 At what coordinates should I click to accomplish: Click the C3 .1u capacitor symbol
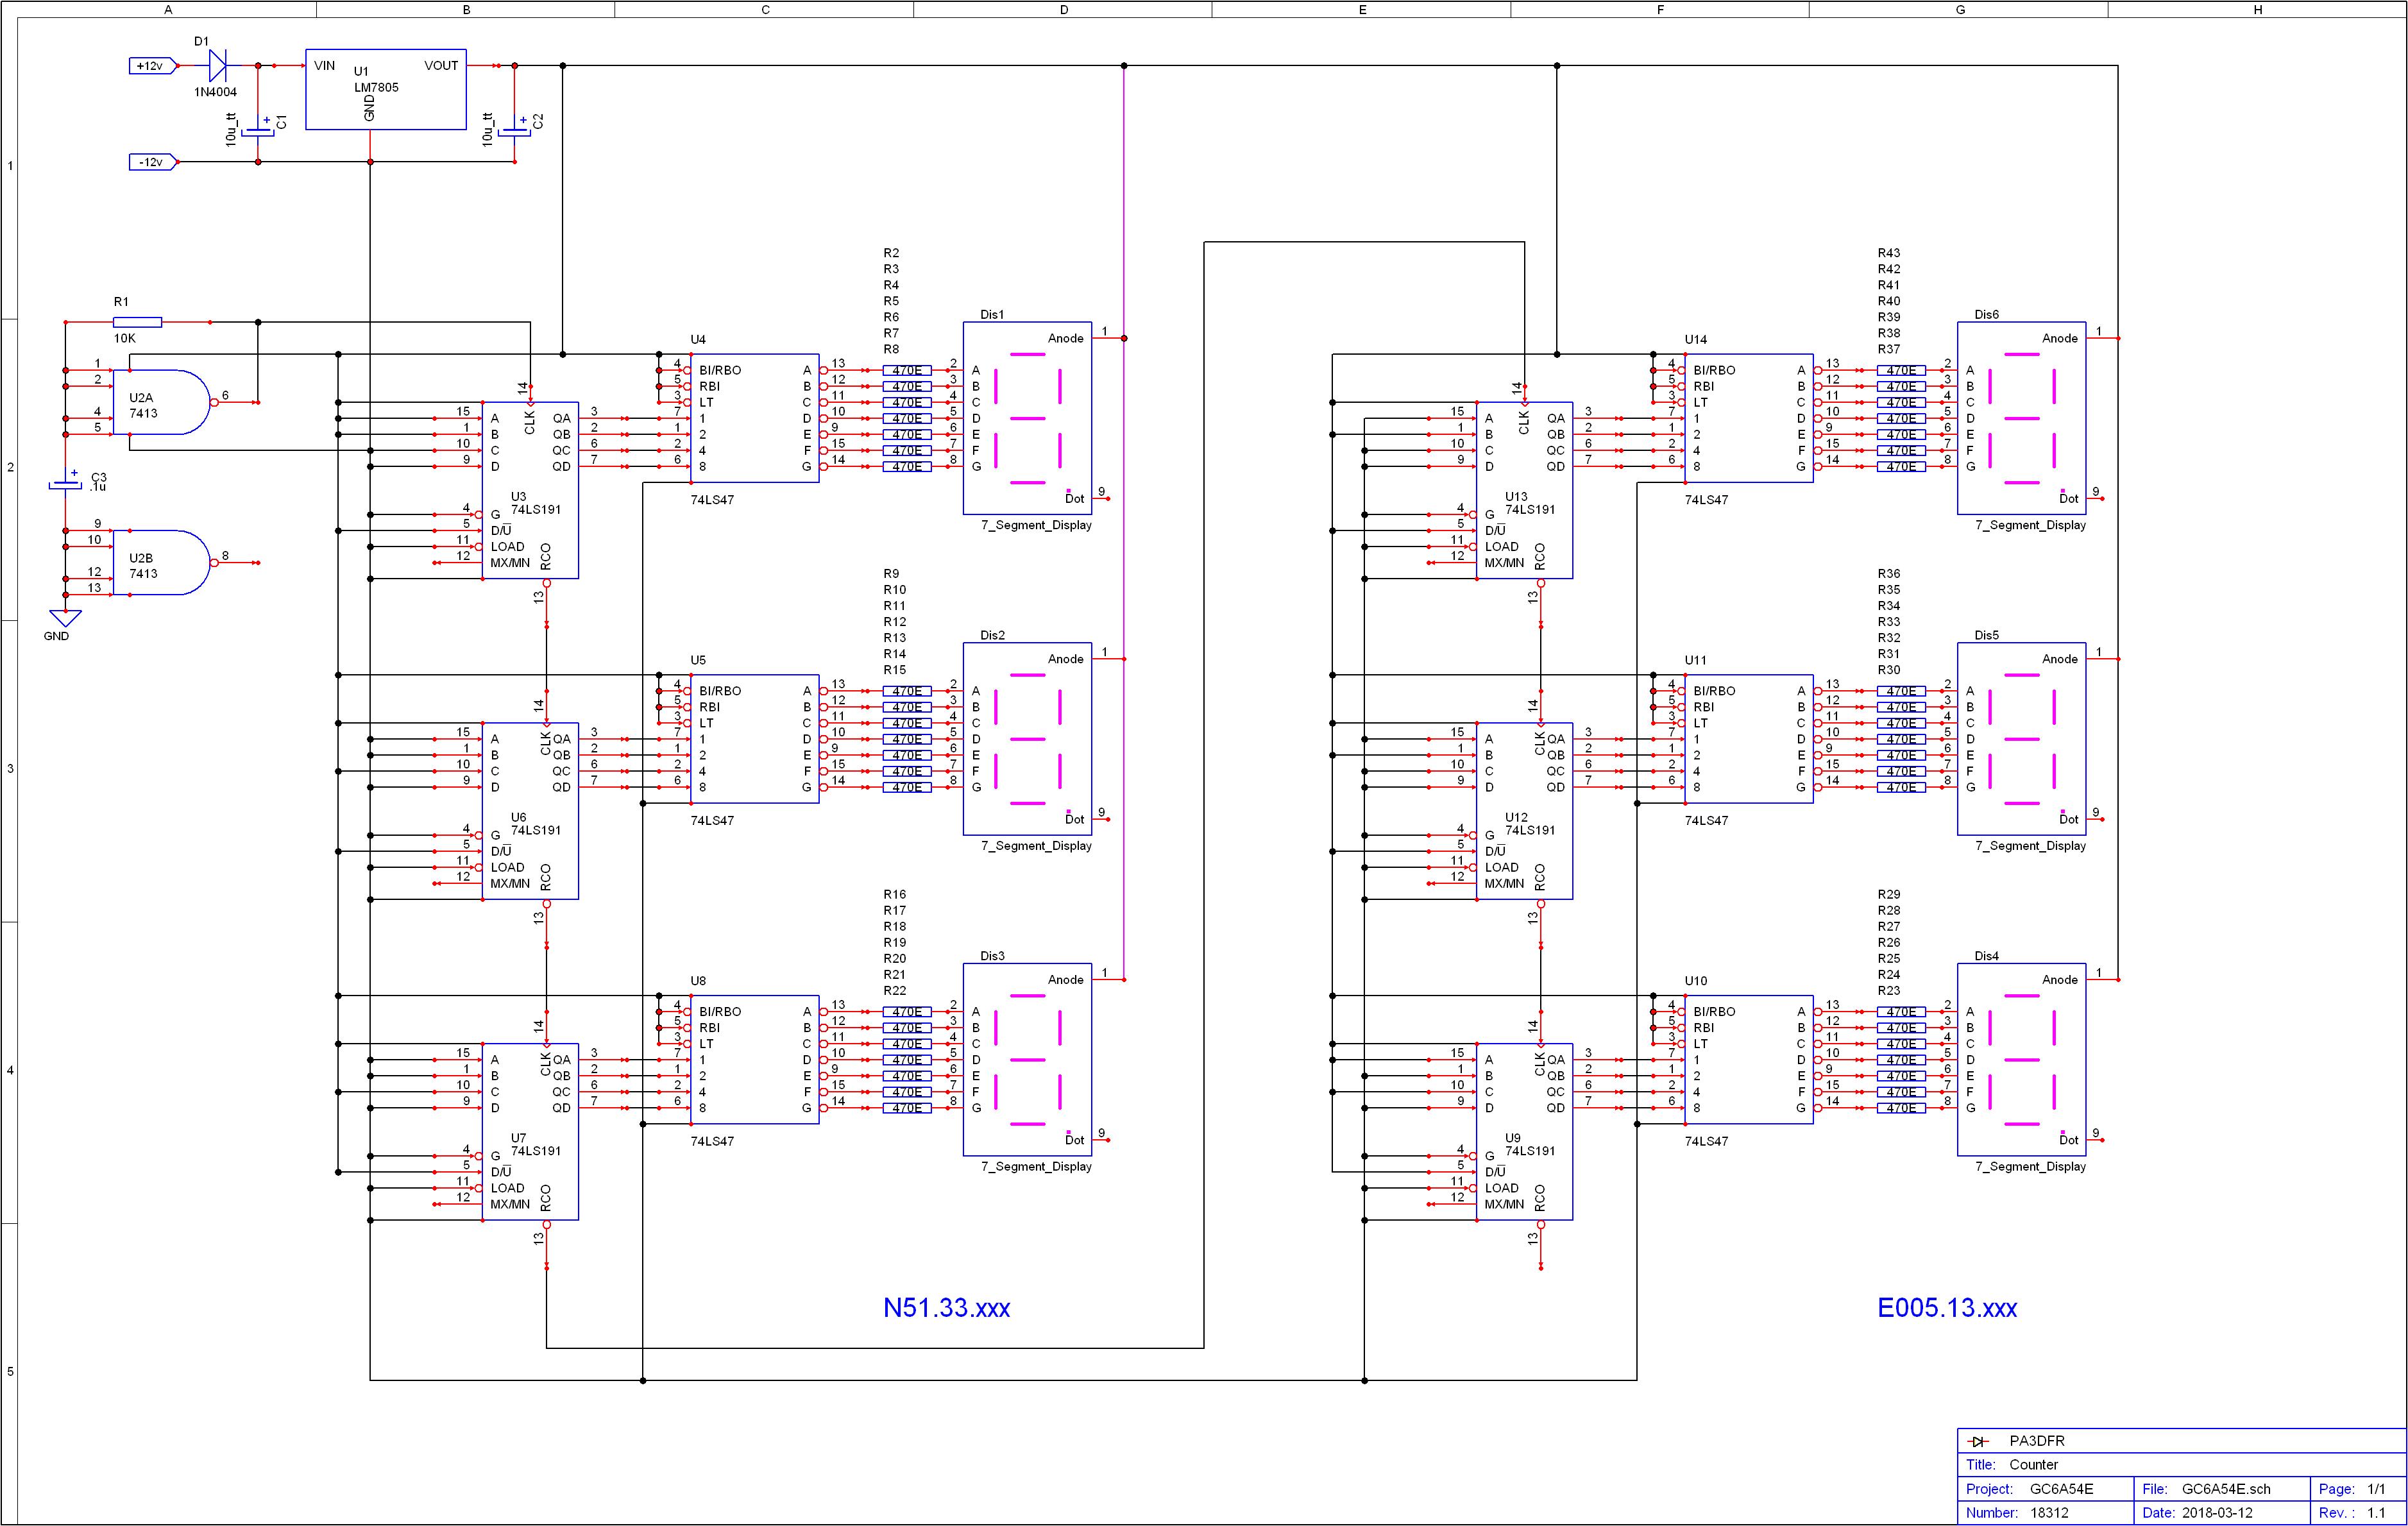[x=65, y=485]
